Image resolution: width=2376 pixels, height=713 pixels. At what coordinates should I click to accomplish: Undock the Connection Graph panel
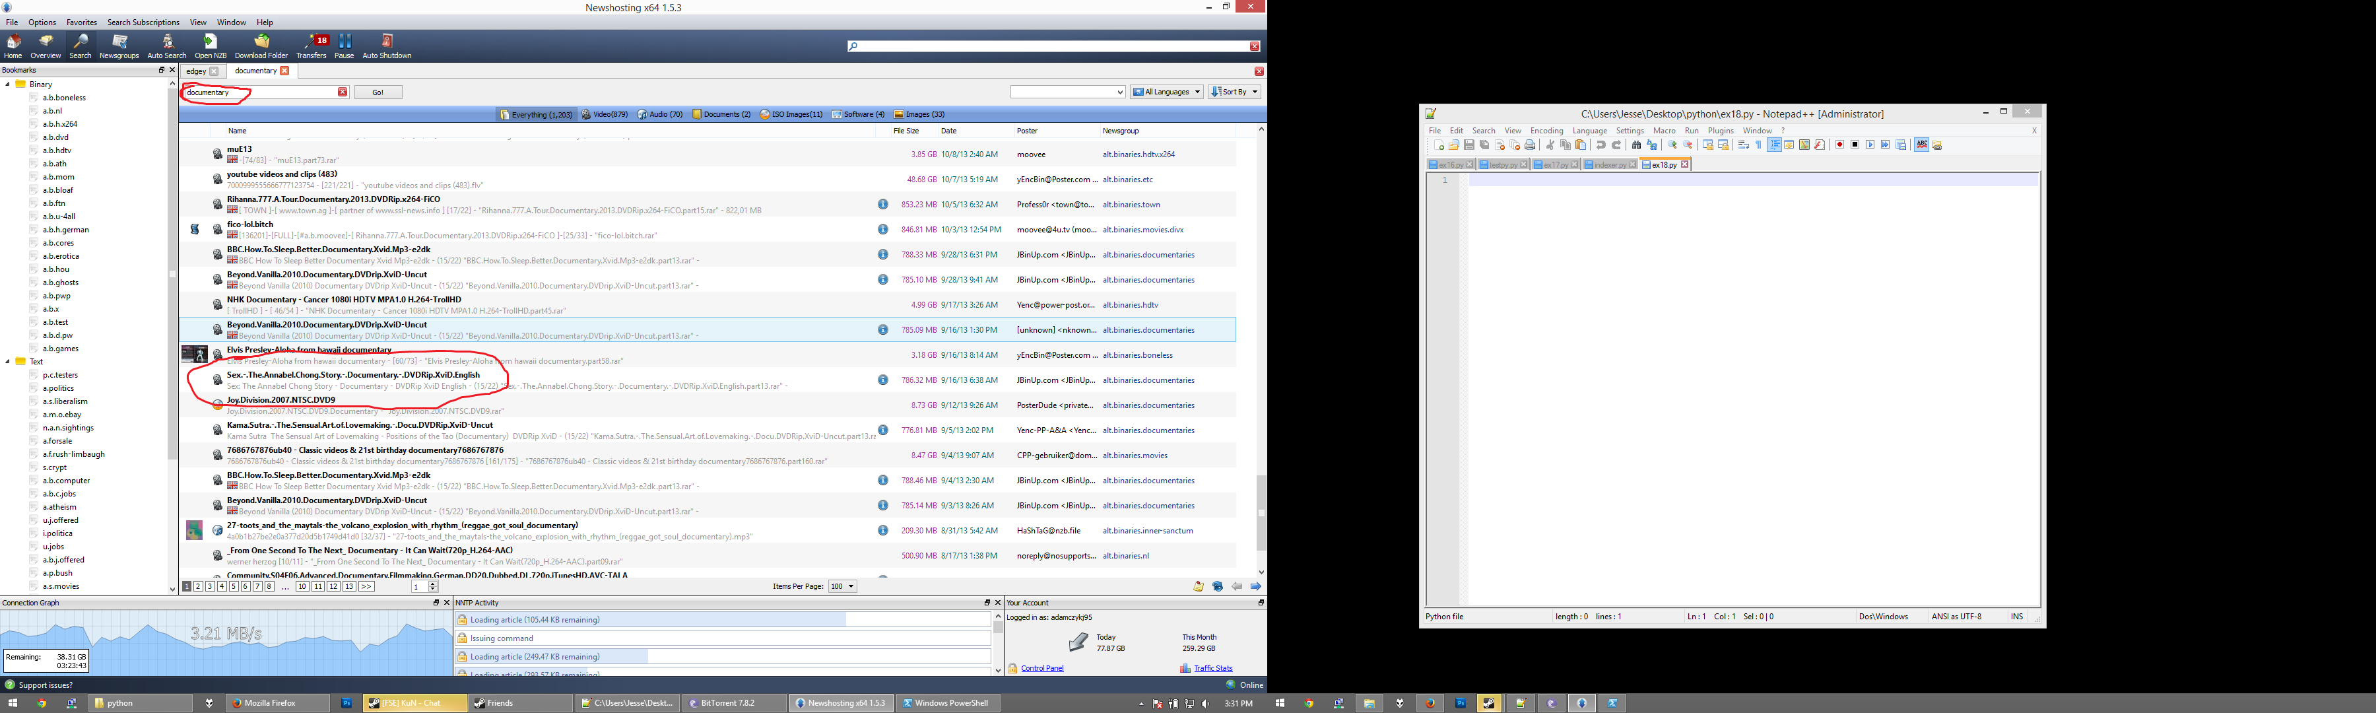tap(436, 602)
